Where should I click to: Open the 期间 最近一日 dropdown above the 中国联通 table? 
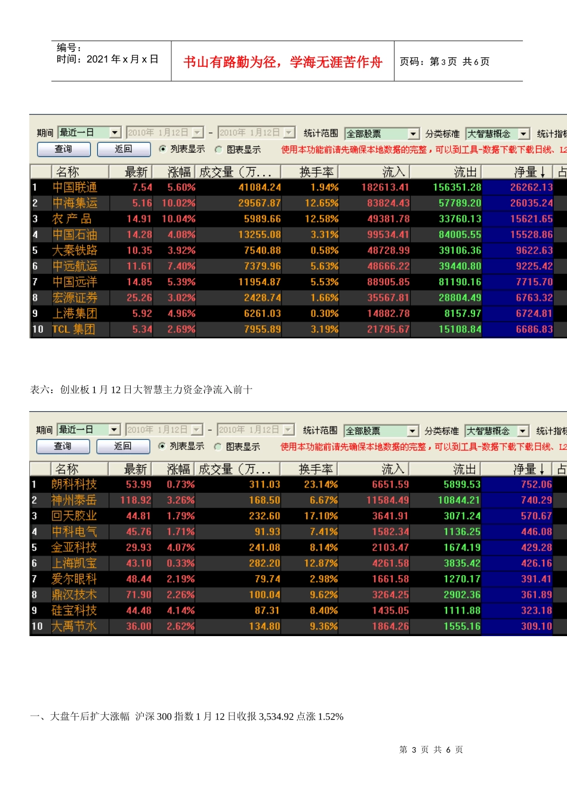pyautogui.click(x=90, y=132)
